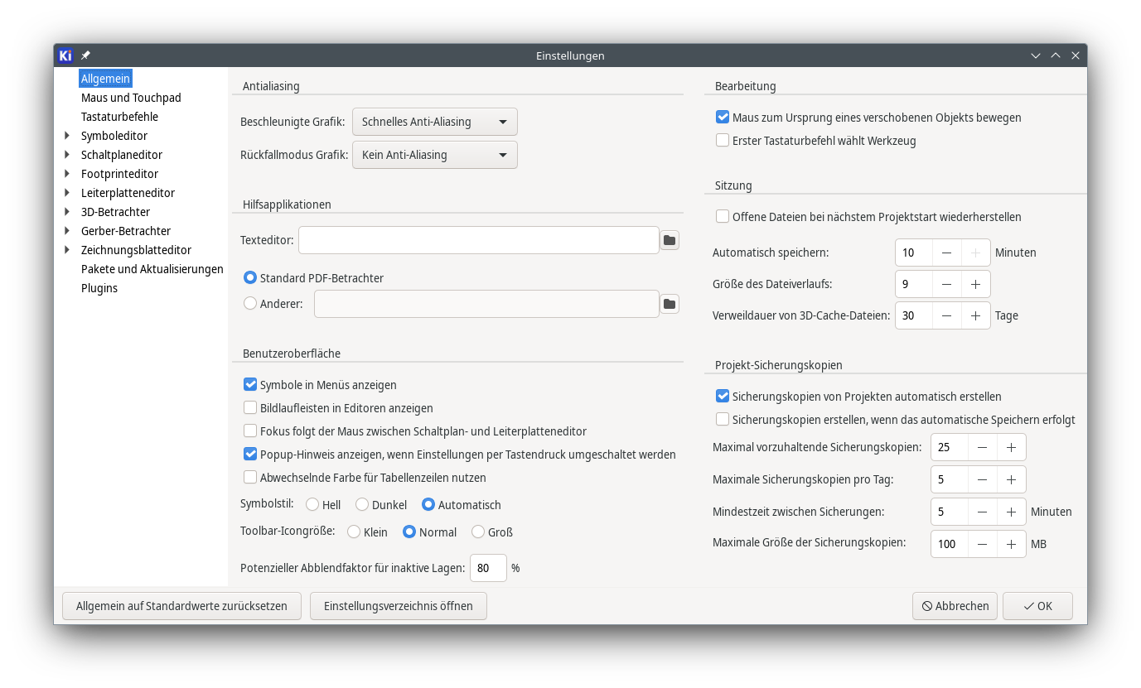The image size is (1141, 688).
Task: Decrease Verweildauer von 3D-Cache-Dateien value
Action: [x=946, y=315]
